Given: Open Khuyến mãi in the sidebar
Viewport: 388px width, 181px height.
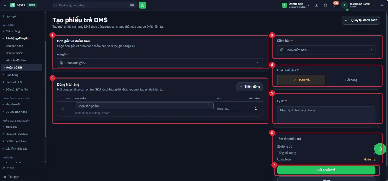Looking at the screenshot, I should pos(13,104).
